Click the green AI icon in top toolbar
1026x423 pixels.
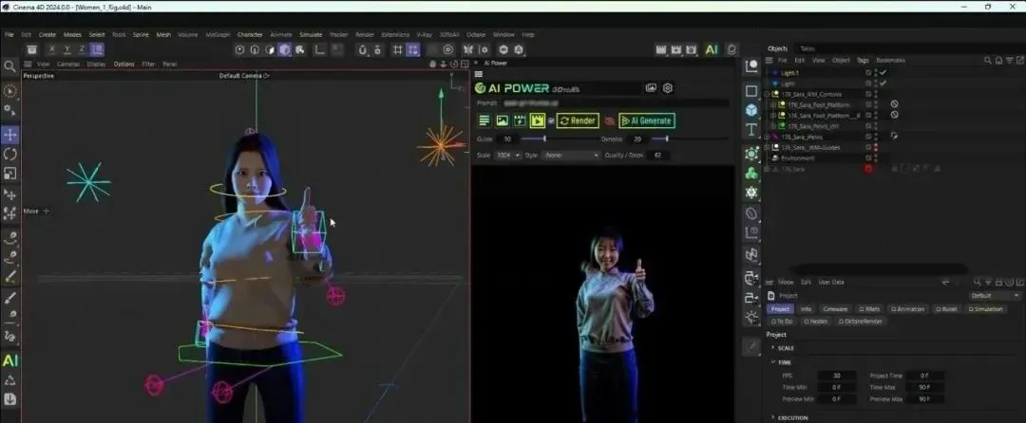(x=712, y=49)
